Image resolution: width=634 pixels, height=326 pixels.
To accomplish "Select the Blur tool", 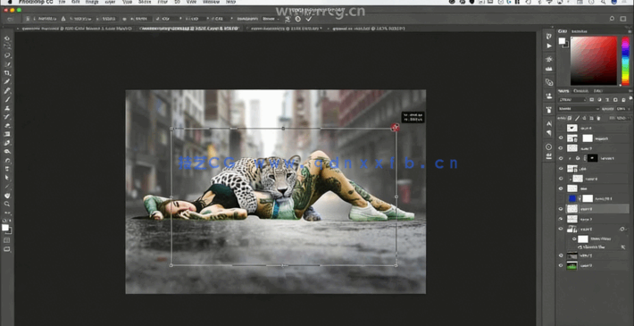I will point(7,143).
